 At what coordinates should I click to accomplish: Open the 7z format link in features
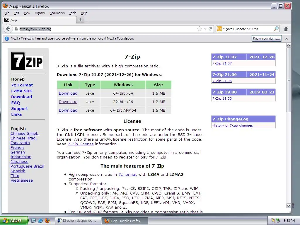coord(127,175)
